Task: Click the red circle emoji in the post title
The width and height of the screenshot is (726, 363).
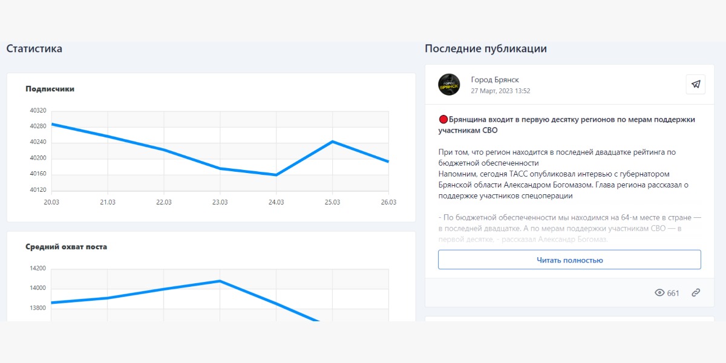Action: (443, 120)
